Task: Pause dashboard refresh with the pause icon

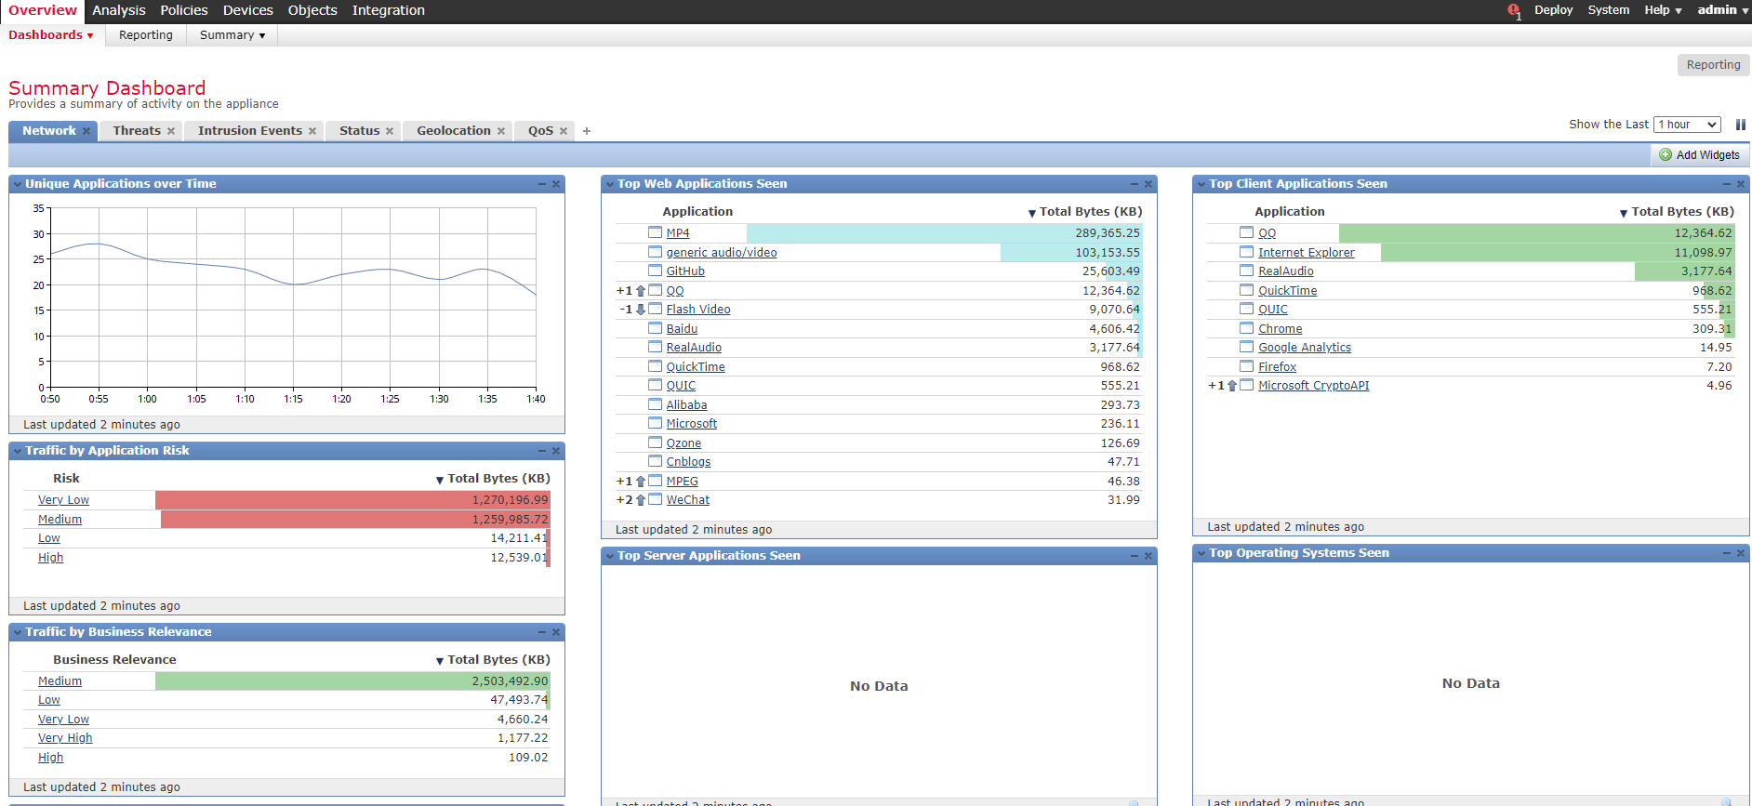Action: coord(1740,125)
